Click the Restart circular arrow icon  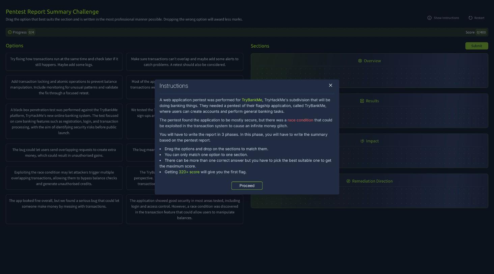click(x=470, y=18)
